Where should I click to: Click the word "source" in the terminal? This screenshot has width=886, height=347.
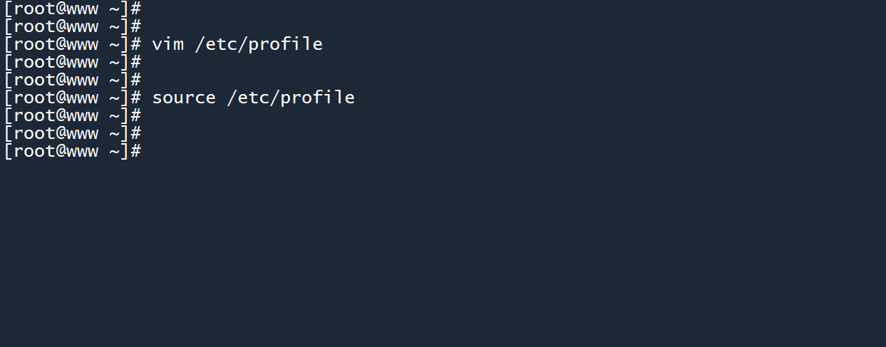tap(183, 98)
